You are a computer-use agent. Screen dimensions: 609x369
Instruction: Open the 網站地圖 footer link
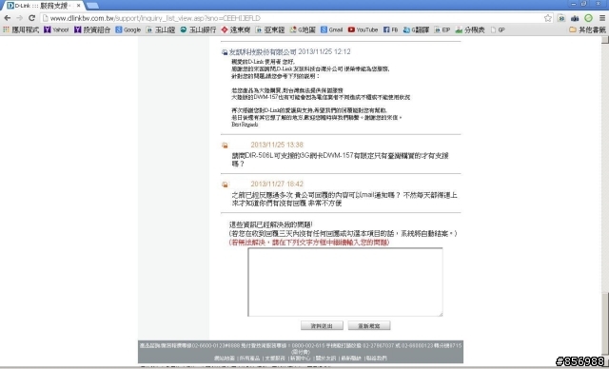[x=225, y=359]
